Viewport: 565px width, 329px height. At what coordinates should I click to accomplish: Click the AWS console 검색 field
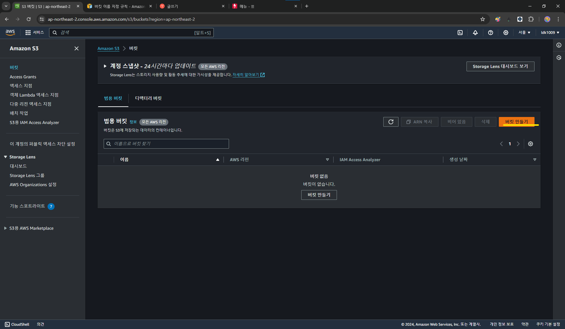(x=131, y=33)
